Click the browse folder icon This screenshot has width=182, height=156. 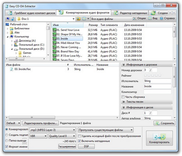pos(79,19)
